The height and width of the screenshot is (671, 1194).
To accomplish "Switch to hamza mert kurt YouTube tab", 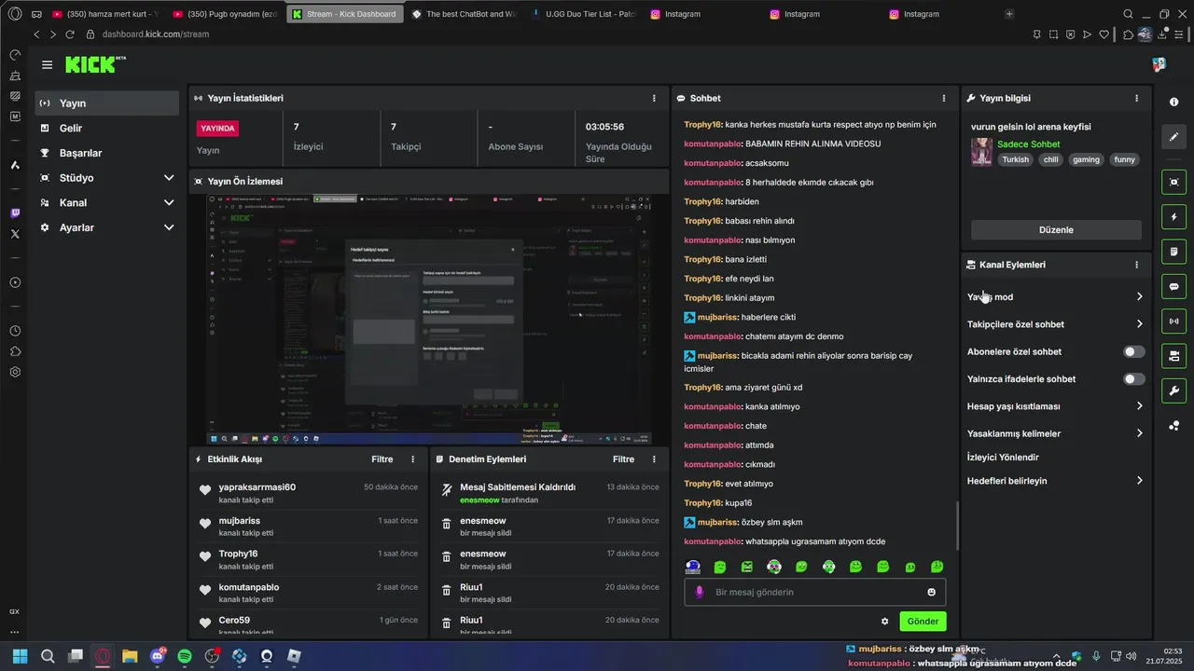I will click(x=105, y=14).
